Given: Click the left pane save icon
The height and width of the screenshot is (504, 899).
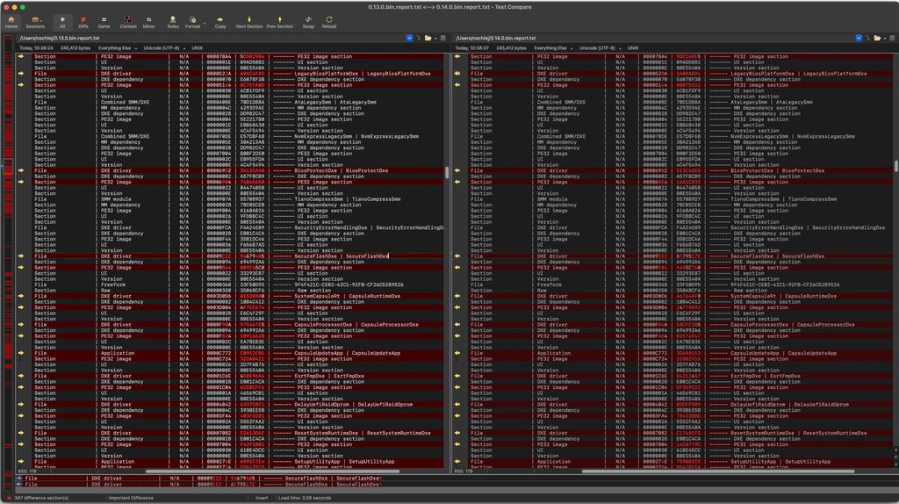Looking at the screenshot, I should click(442, 38).
